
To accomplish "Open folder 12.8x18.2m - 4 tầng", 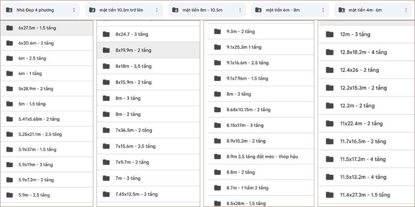I will (x=363, y=52).
